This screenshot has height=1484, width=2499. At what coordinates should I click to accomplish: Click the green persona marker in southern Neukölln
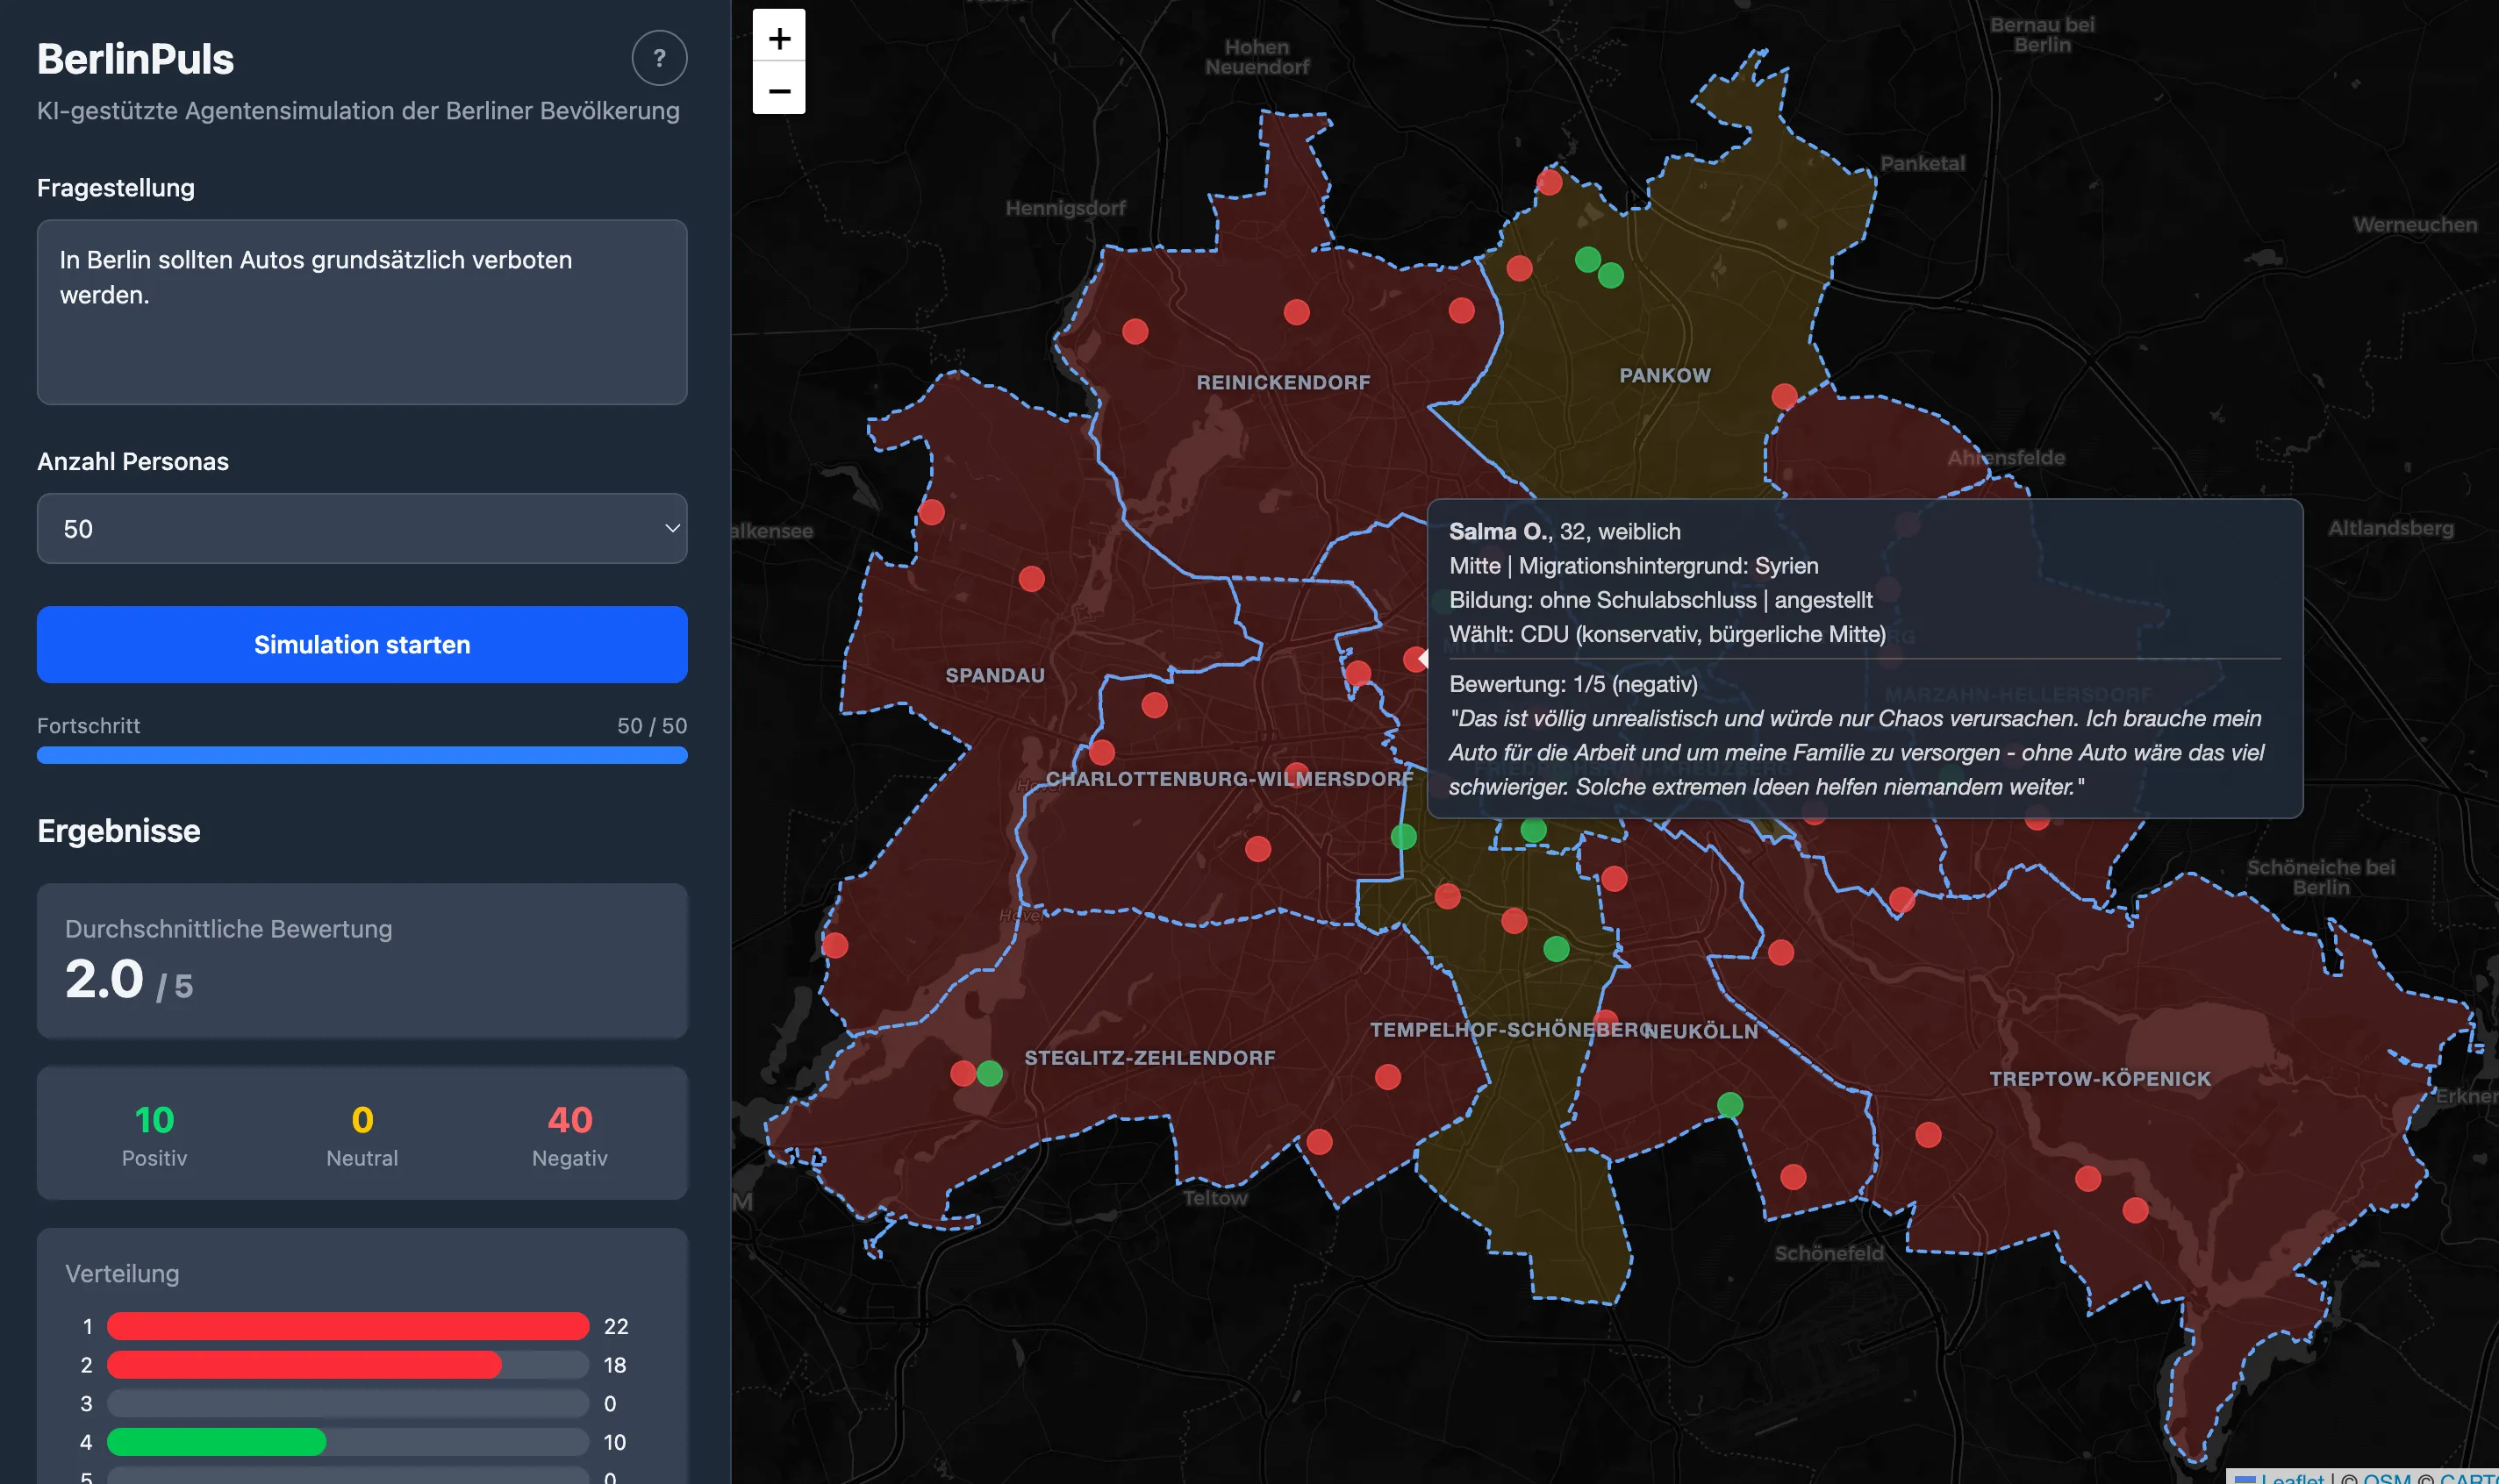1729,1104
